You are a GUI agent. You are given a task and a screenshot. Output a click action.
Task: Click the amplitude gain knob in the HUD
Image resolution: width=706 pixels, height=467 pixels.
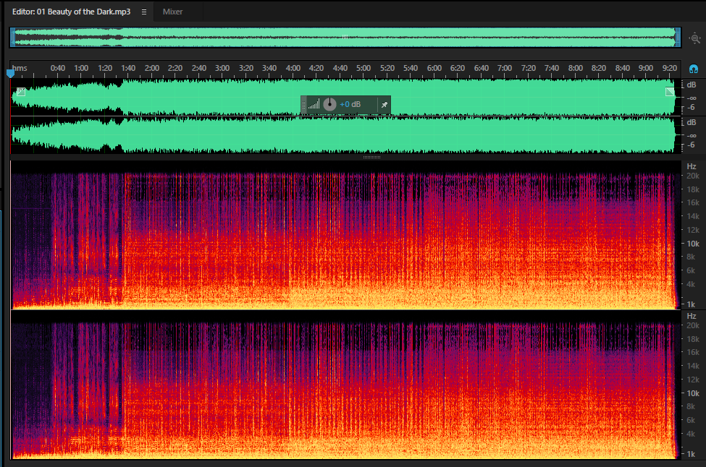click(329, 104)
